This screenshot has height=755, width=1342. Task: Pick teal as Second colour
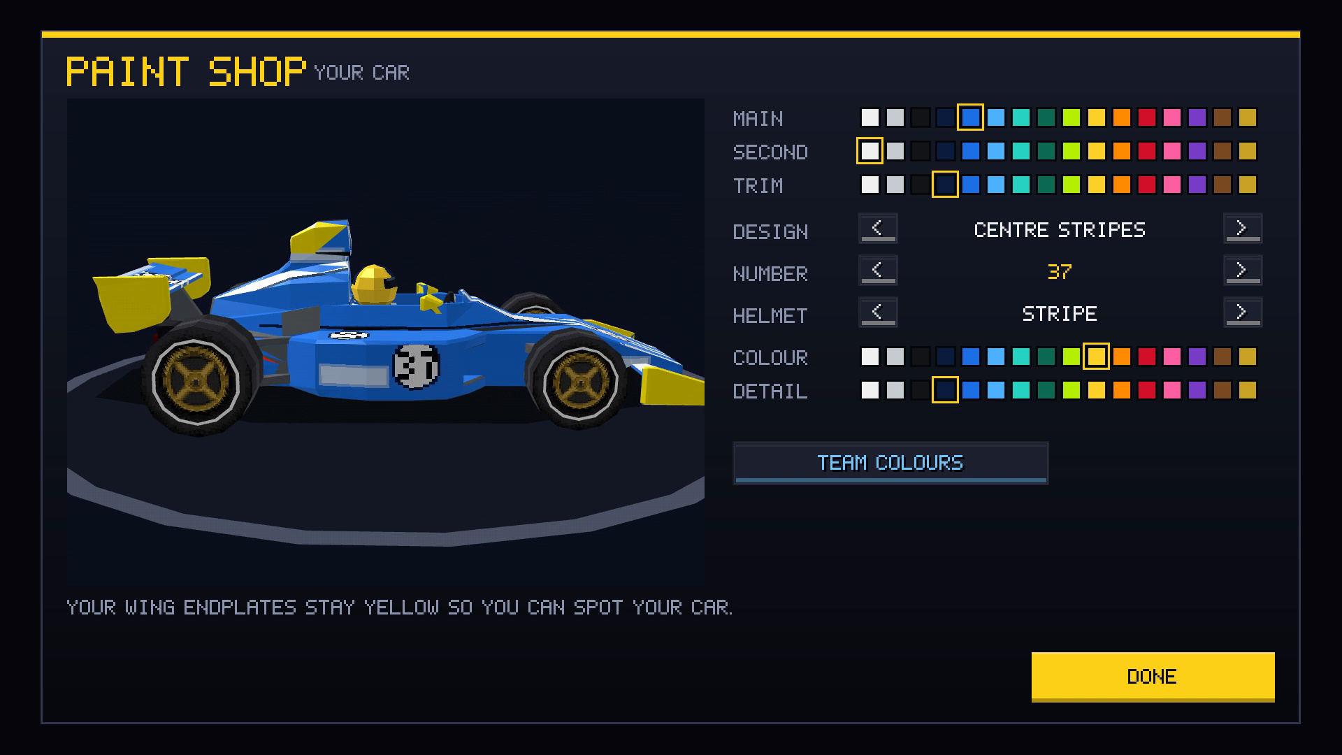(x=1021, y=151)
